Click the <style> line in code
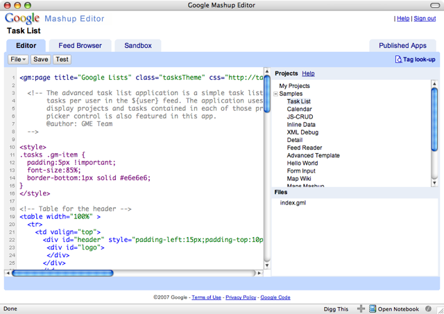This screenshot has height=314, width=444. [33, 147]
